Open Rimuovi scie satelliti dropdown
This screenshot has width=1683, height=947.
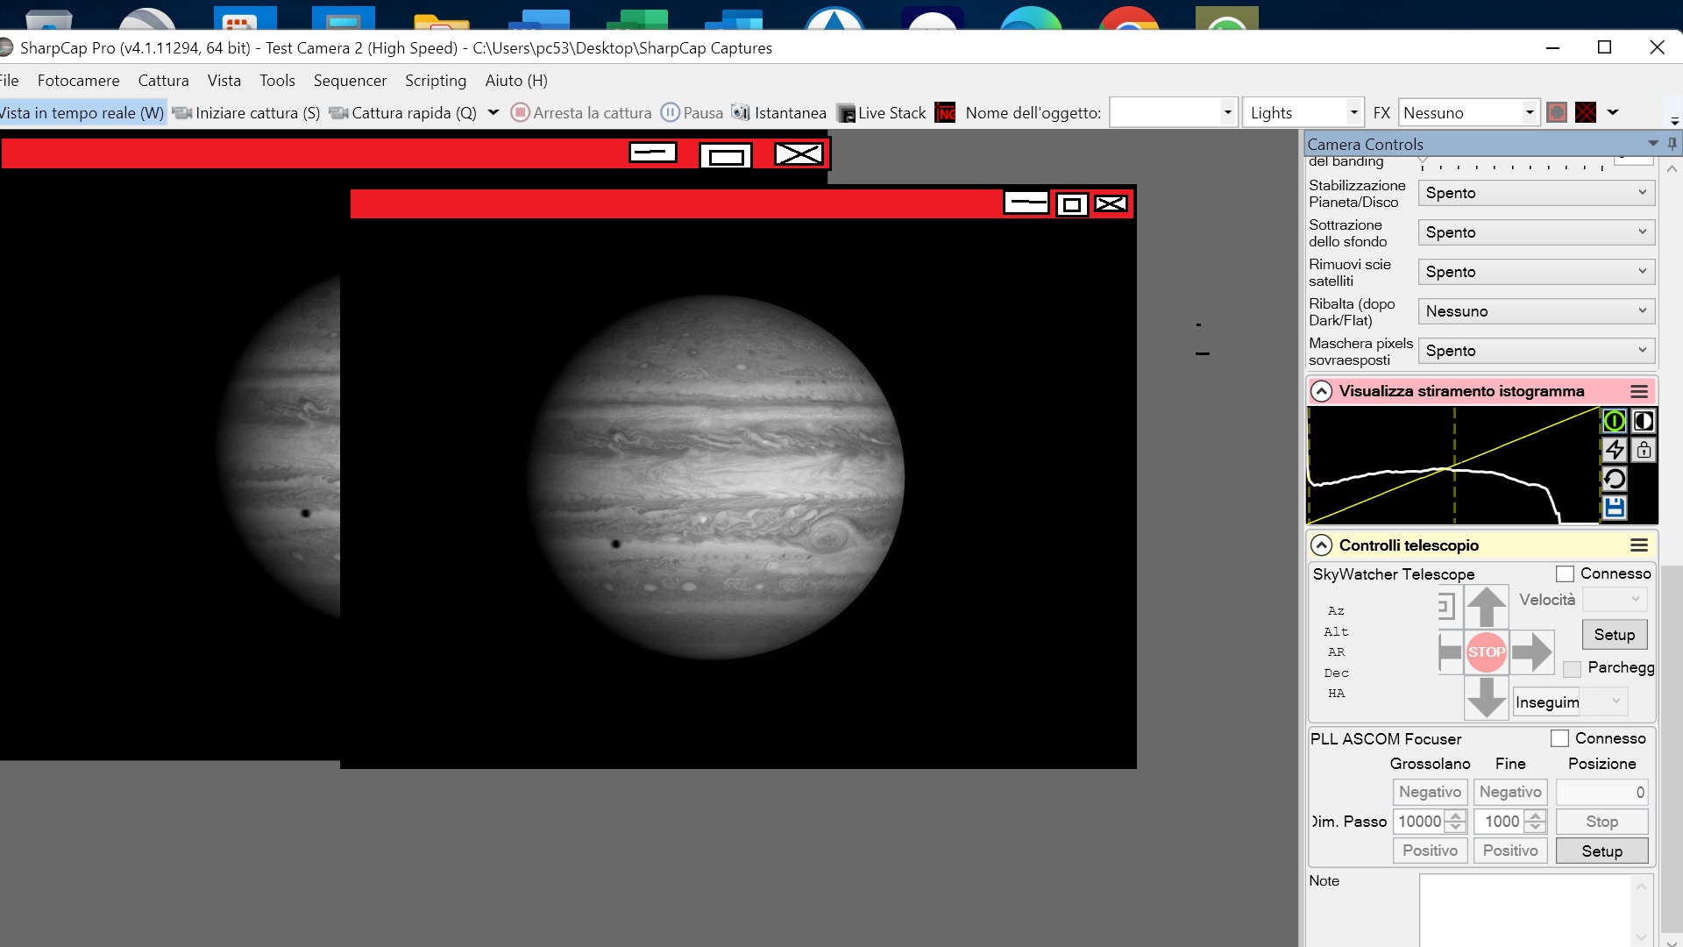[1536, 272]
